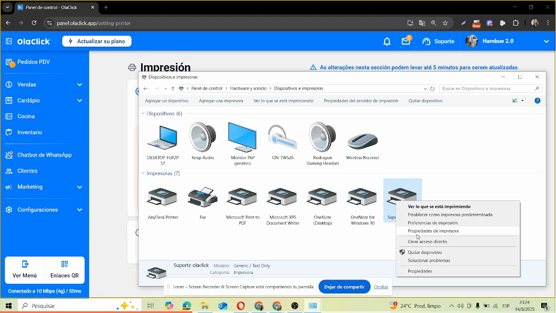
Task: Open File Explorer from the taskbar
Action: click(x=205, y=306)
